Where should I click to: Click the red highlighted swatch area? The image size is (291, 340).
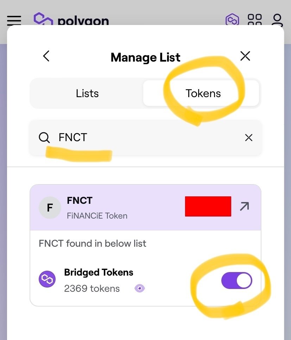pos(208,207)
